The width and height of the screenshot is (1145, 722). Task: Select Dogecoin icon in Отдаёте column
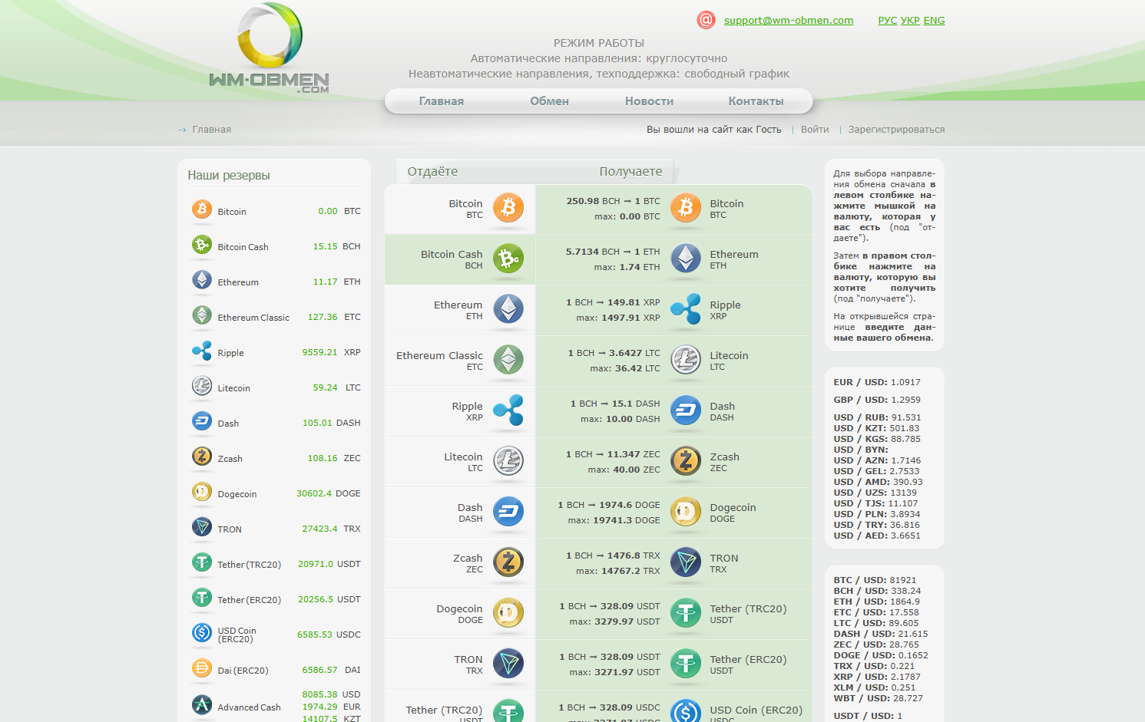(x=508, y=613)
